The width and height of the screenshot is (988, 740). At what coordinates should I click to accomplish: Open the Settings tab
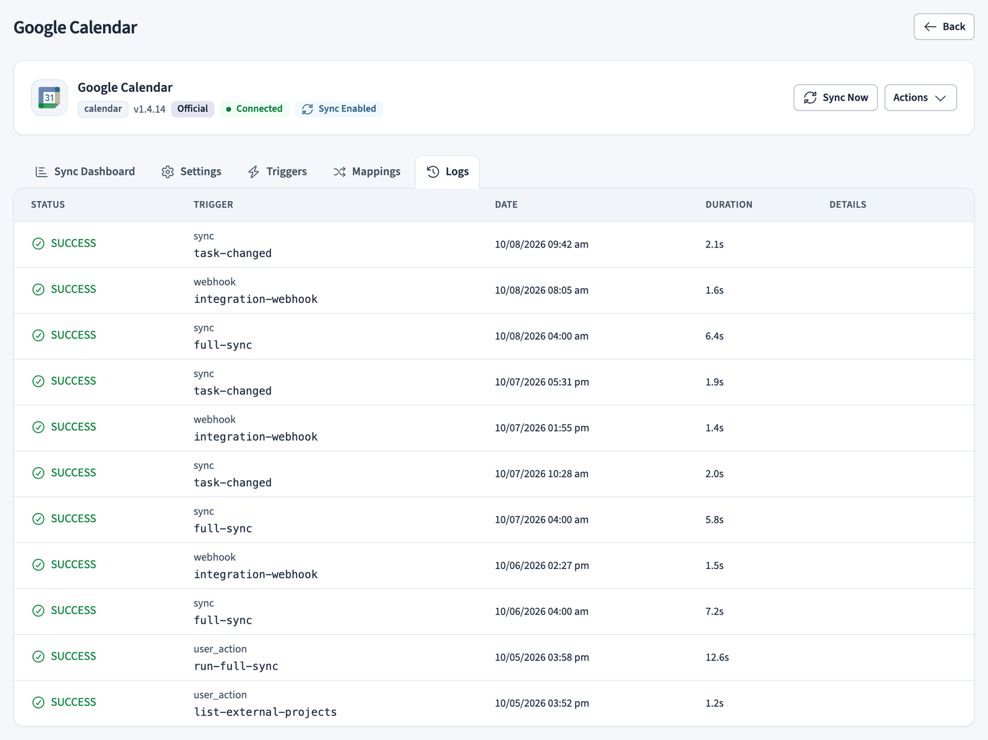[191, 172]
